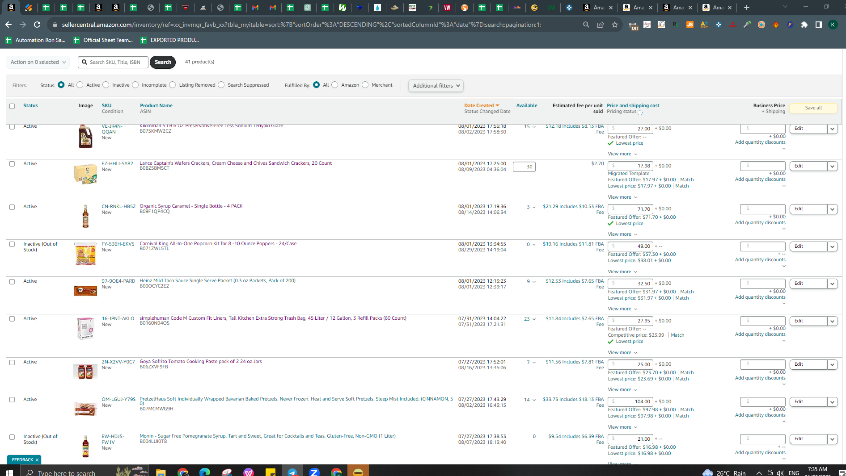This screenshot has height=476, width=846.
Task: Click the price field showing 71.70
Action: tap(630, 209)
